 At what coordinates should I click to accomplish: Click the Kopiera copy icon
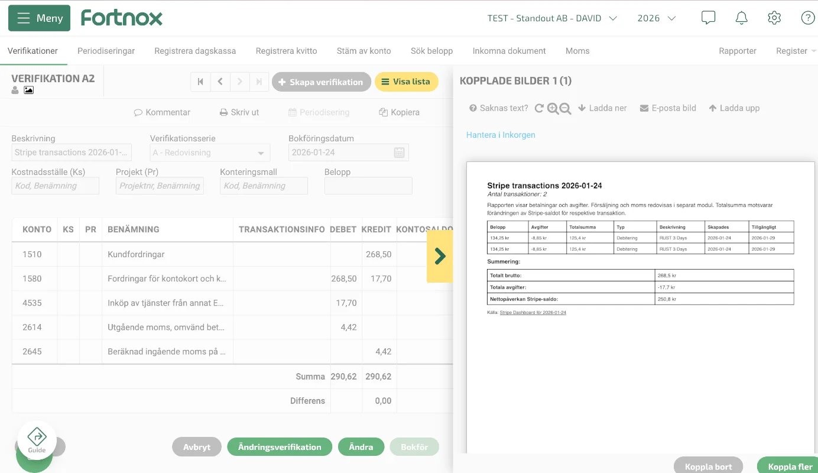pos(384,112)
